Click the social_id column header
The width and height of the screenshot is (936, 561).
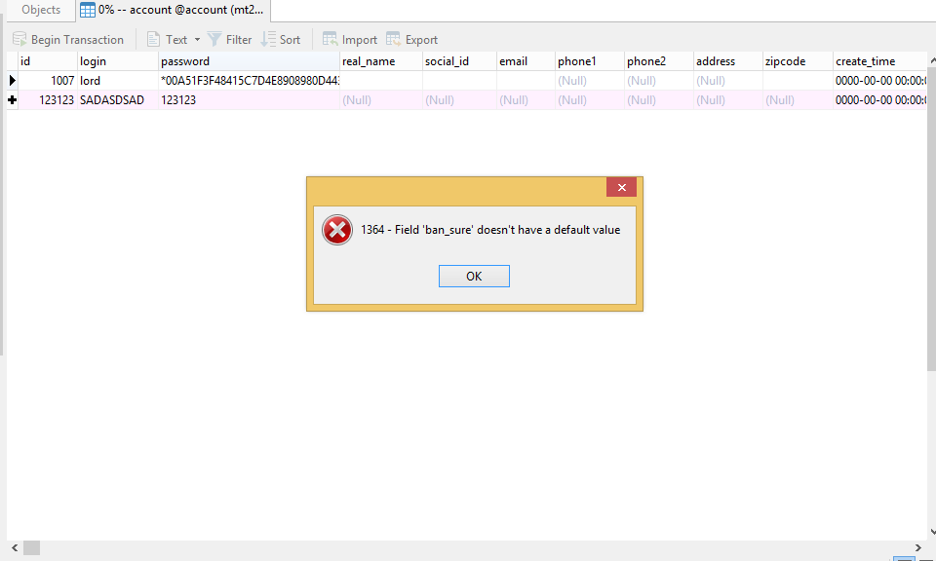[459, 61]
